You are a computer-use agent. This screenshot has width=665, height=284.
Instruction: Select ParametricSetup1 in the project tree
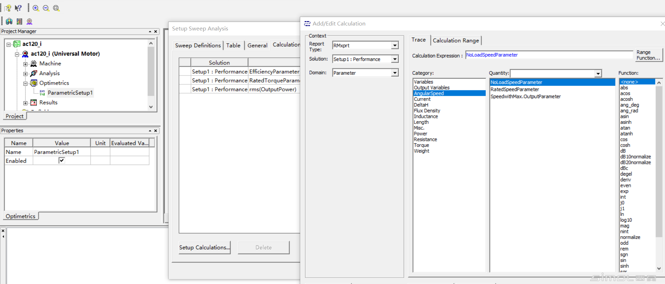(70, 93)
